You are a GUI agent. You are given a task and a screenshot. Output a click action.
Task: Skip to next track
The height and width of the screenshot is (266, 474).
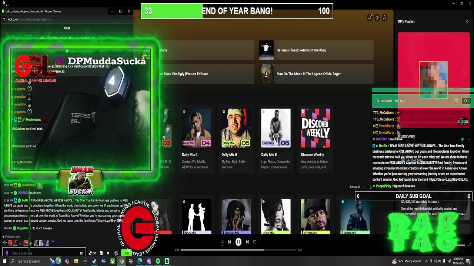[x=247, y=242]
